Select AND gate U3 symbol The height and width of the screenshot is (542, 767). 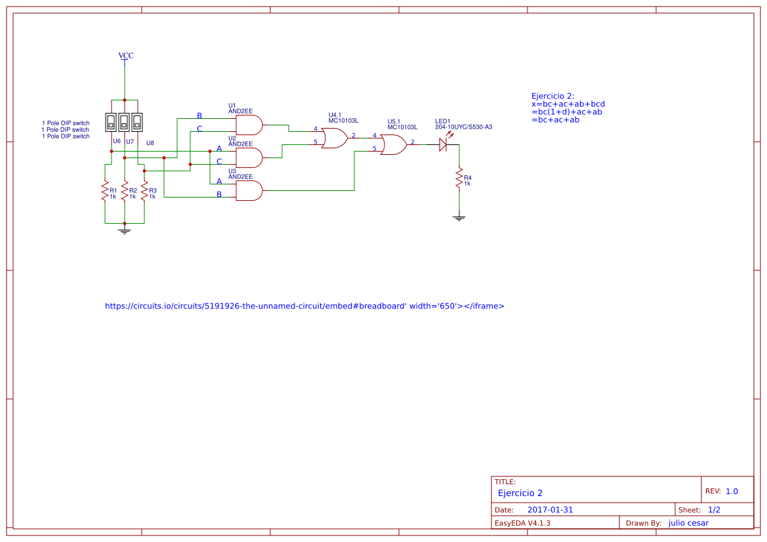248,190
